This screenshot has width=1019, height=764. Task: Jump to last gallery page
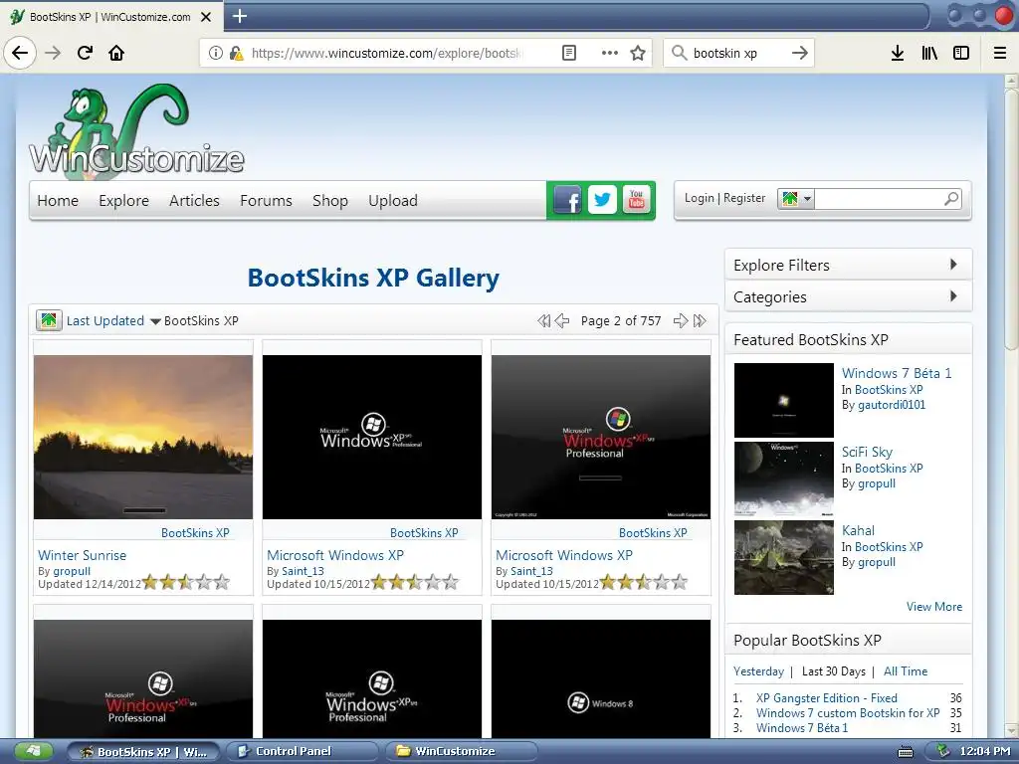(700, 320)
